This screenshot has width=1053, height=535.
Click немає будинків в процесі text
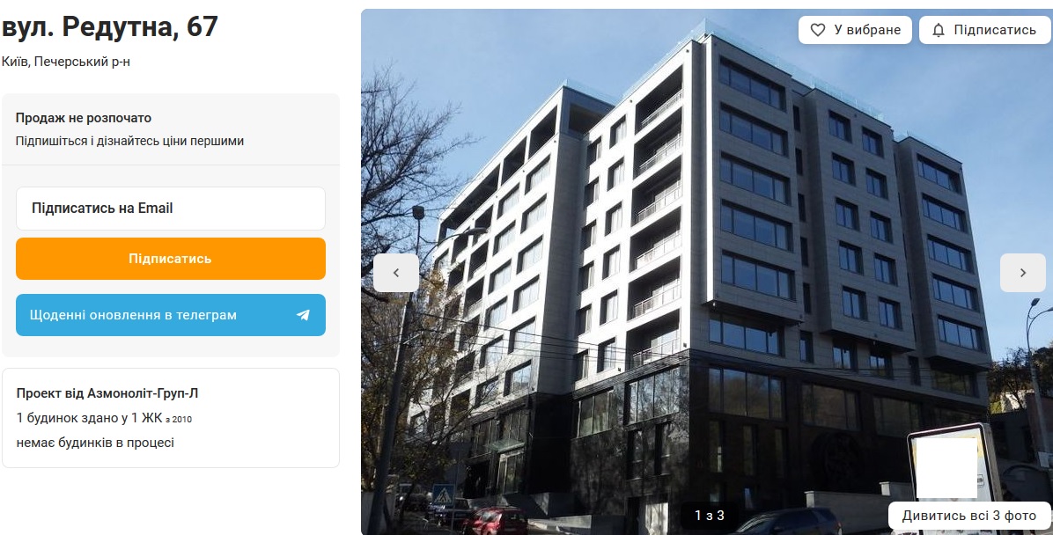95,443
